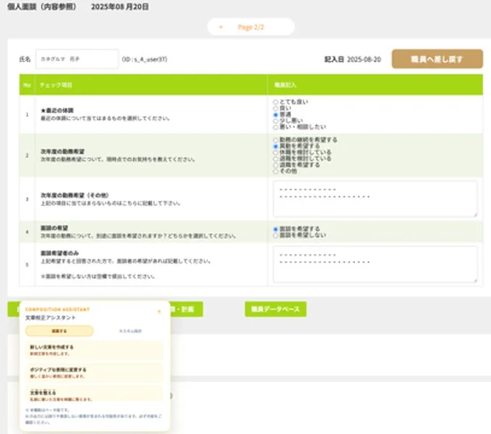Viewport: 491px width, 434px height.
Task: Select 悪い・相談したい radio button
Action: [x=276, y=127]
